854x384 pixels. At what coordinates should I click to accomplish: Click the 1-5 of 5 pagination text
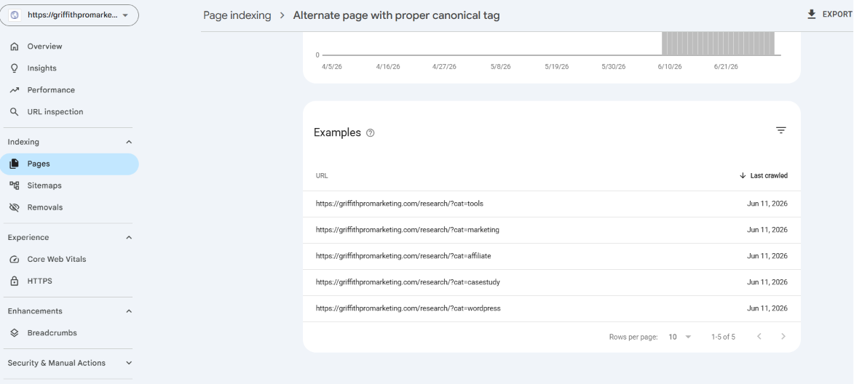[723, 337]
